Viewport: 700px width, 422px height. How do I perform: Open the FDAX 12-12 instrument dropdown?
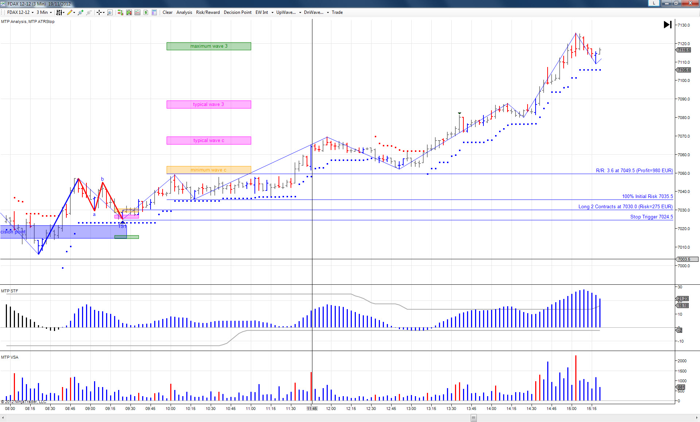click(x=20, y=12)
